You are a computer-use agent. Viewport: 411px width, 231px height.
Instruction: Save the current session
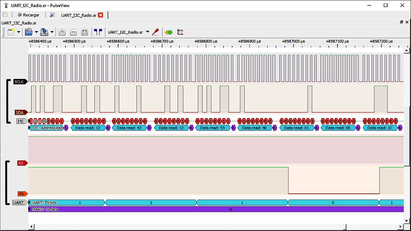(44, 32)
